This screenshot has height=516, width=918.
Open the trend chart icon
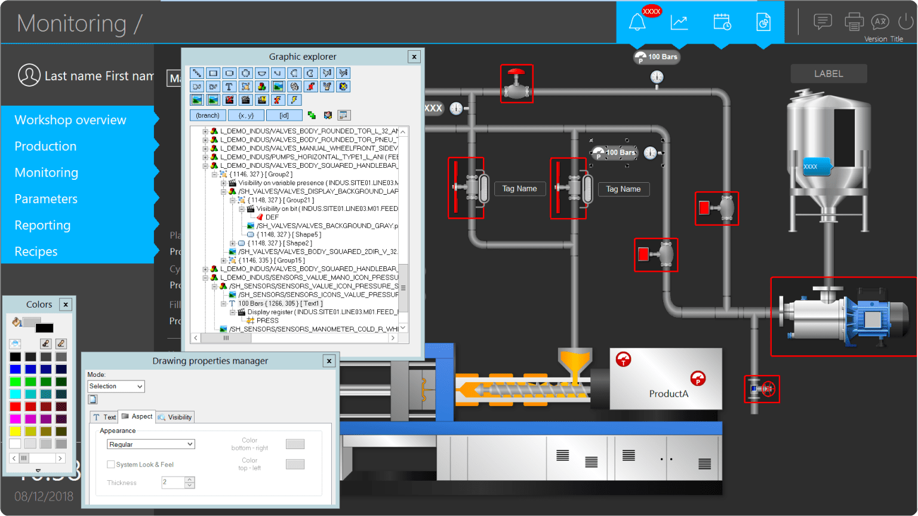tap(679, 23)
